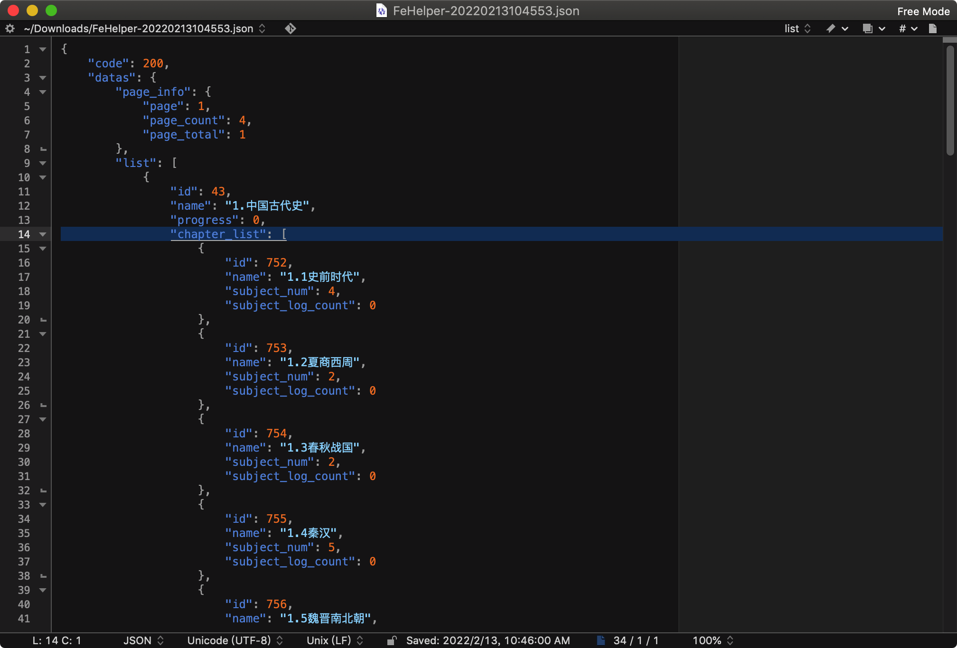Open the JSON language popup
957x648 pixels.
coord(143,640)
